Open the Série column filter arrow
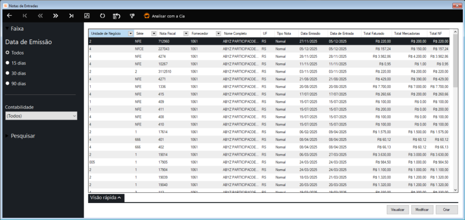 tap(154, 33)
